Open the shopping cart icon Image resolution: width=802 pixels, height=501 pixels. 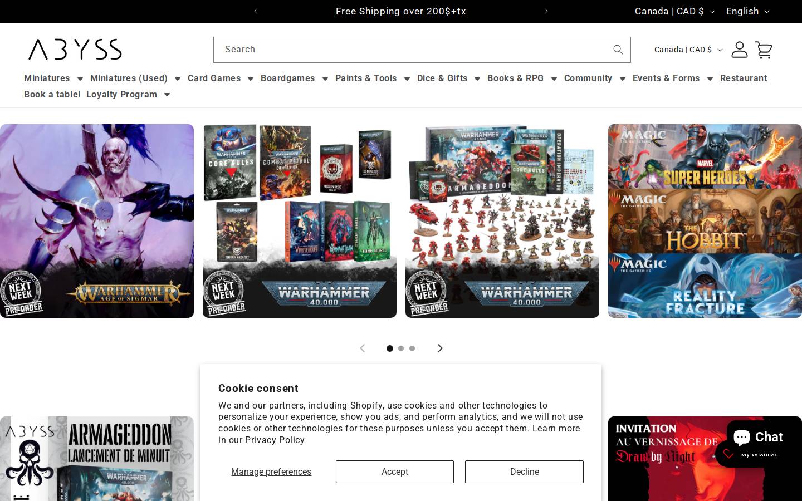(x=764, y=50)
